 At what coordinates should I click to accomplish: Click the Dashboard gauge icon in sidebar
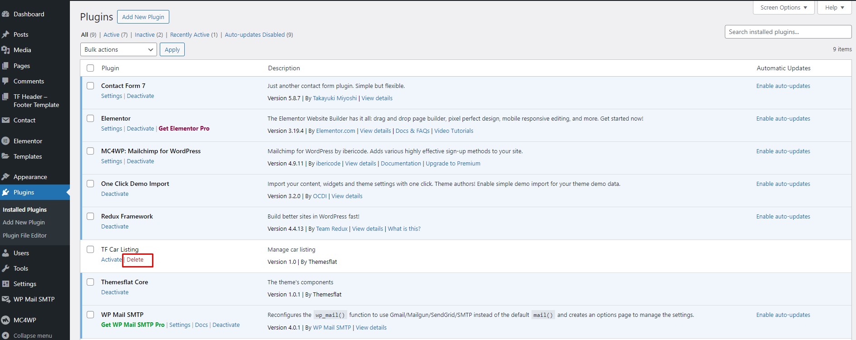5,14
